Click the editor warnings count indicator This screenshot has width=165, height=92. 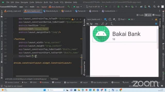[73, 19]
